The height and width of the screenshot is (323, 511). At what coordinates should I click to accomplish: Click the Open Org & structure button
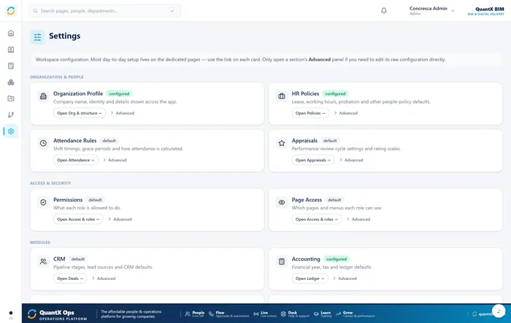coord(79,113)
